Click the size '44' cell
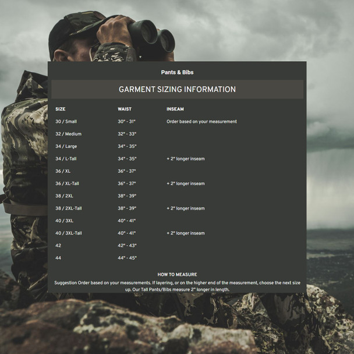 point(58,258)
